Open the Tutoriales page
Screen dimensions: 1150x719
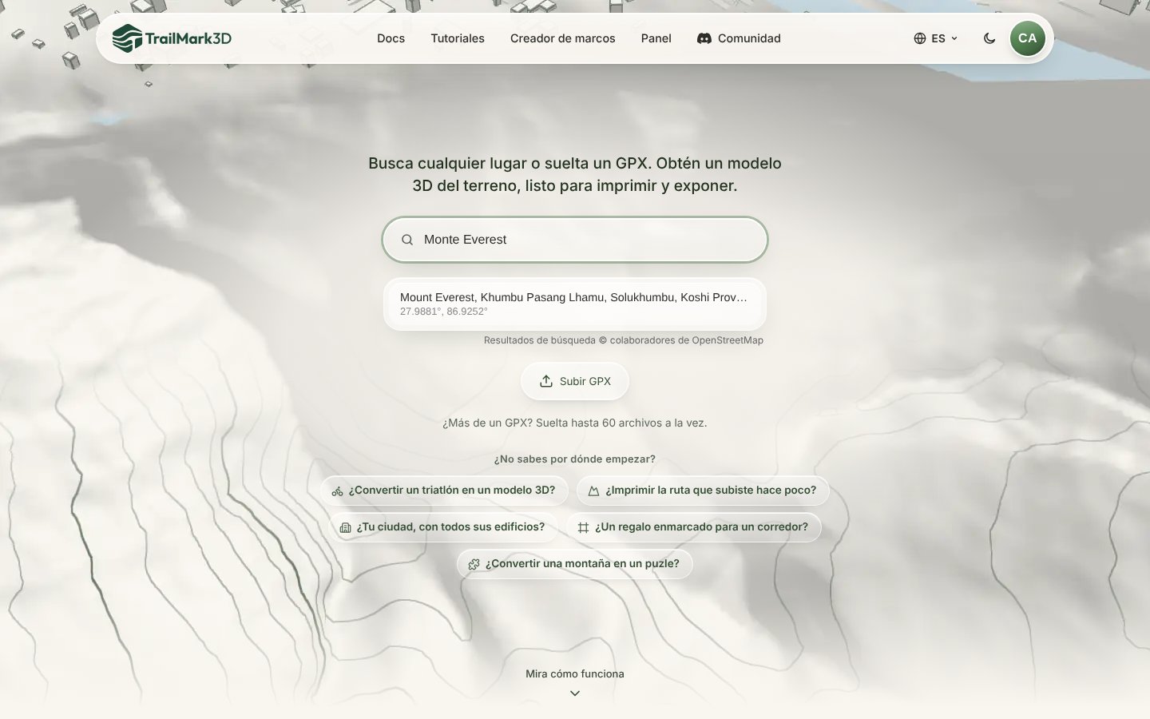click(458, 38)
